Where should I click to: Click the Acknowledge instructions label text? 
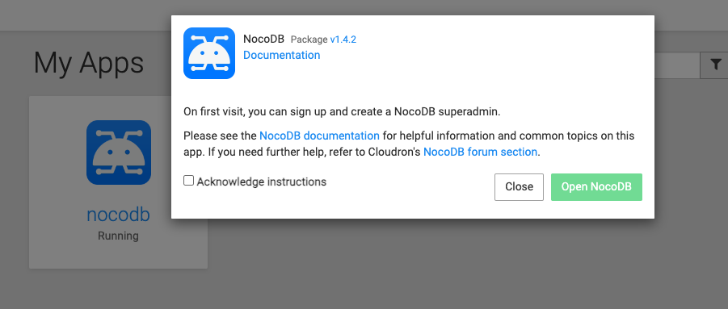coord(262,182)
